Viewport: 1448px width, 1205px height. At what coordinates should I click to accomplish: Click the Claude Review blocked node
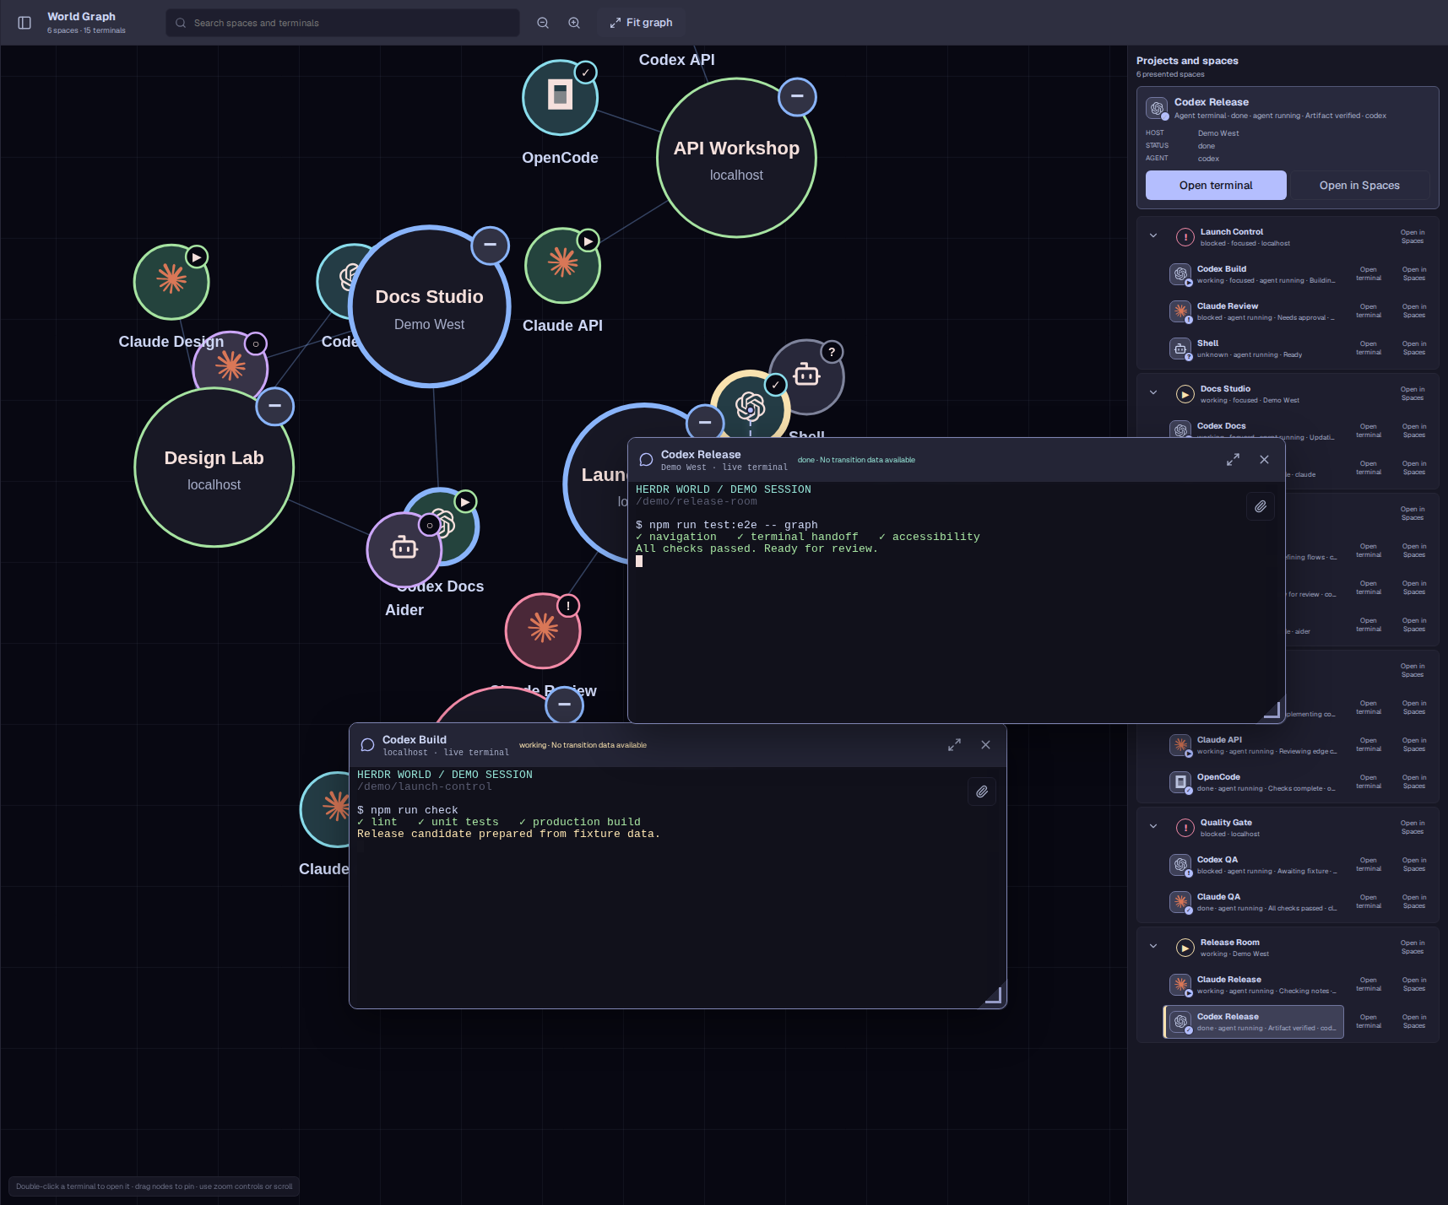point(543,630)
